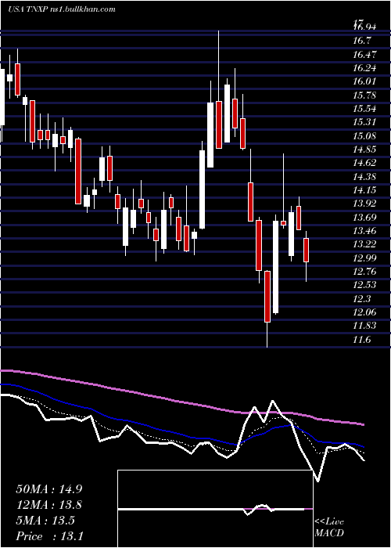
Task: Click the 'USA TNXP ns1.bullkhan.com' header text
Action: tap(62, 9)
